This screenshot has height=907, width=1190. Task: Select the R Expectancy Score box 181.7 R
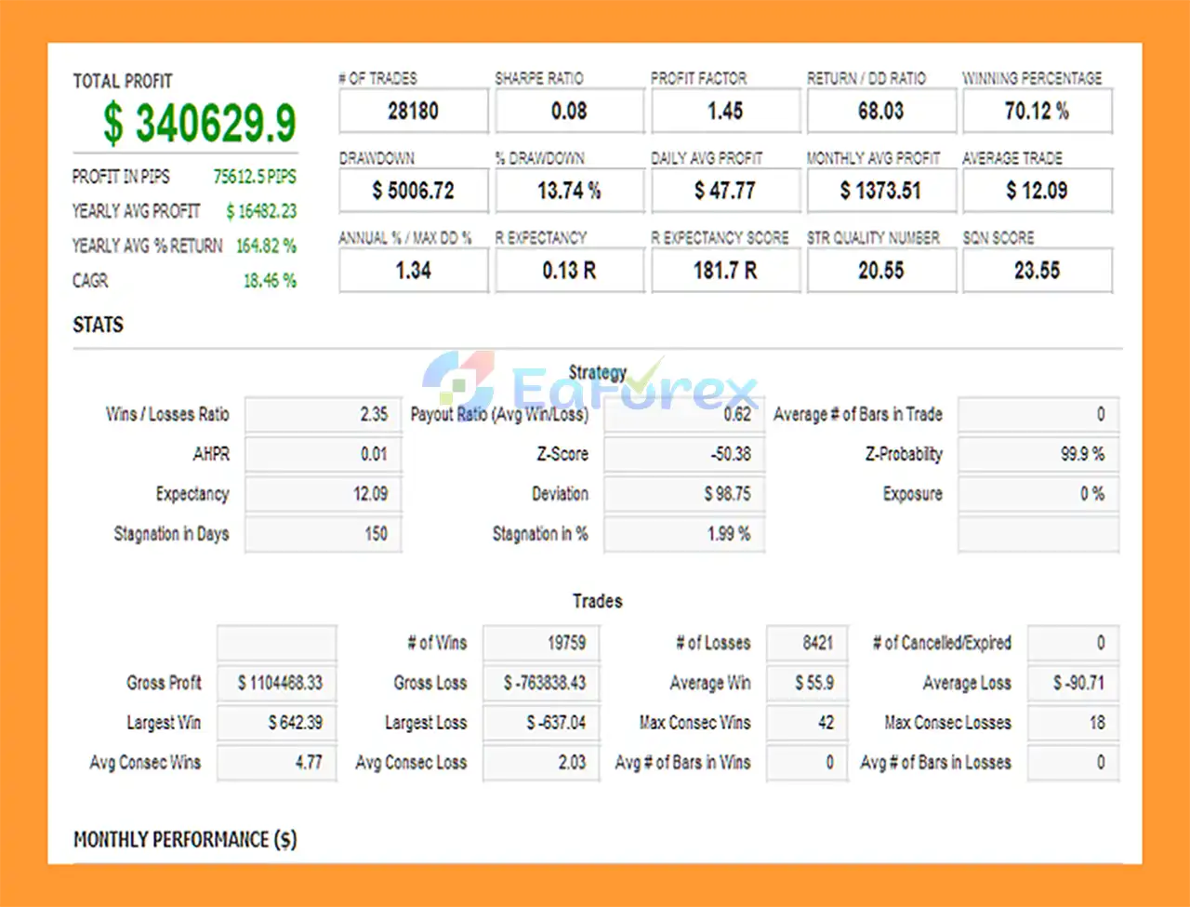[x=725, y=271]
